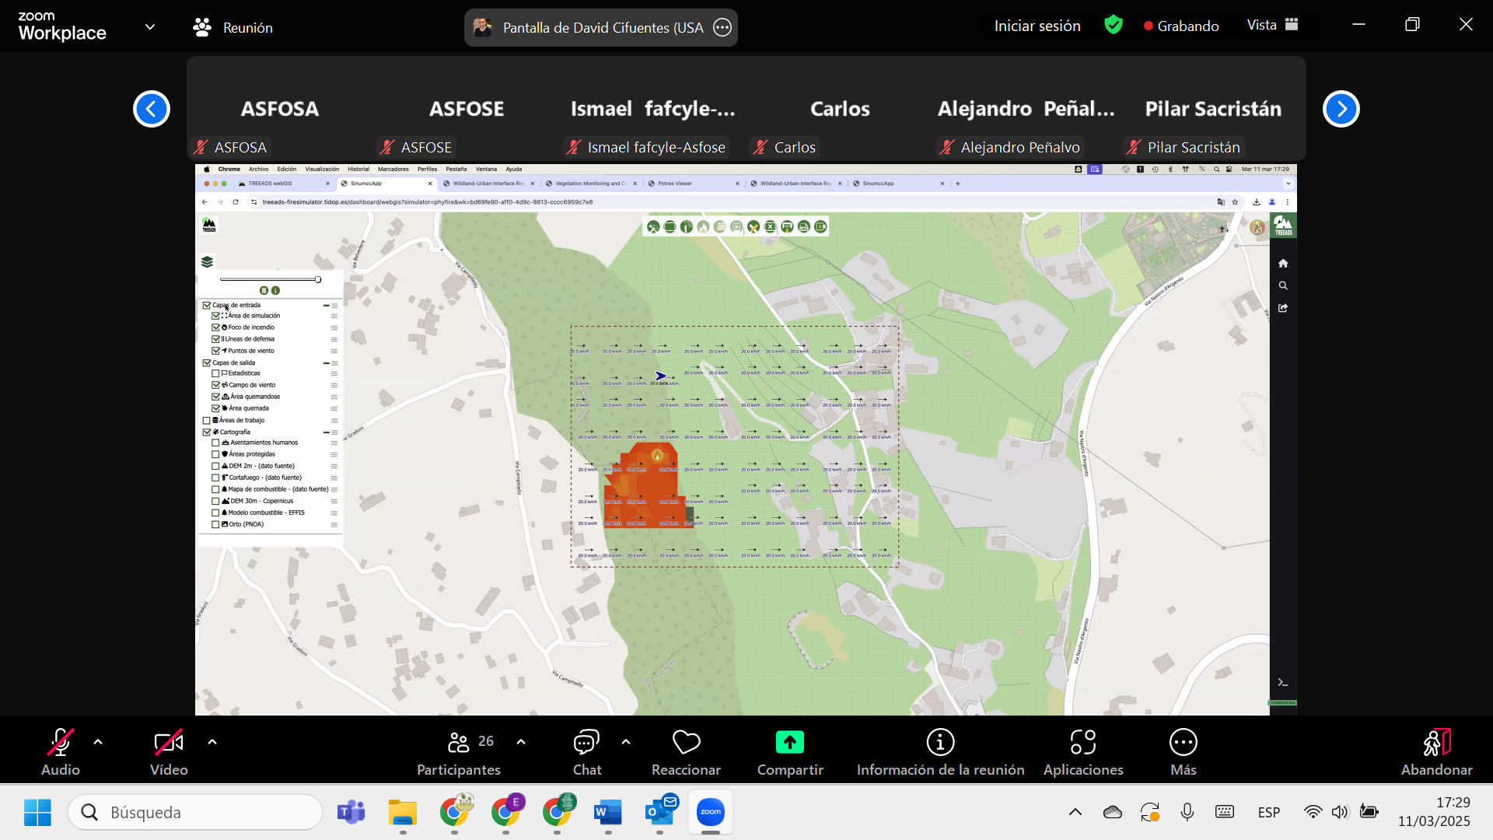Click the Más options icon
The width and height of the screenshot is (1493, 840).
coord(1183,743)
